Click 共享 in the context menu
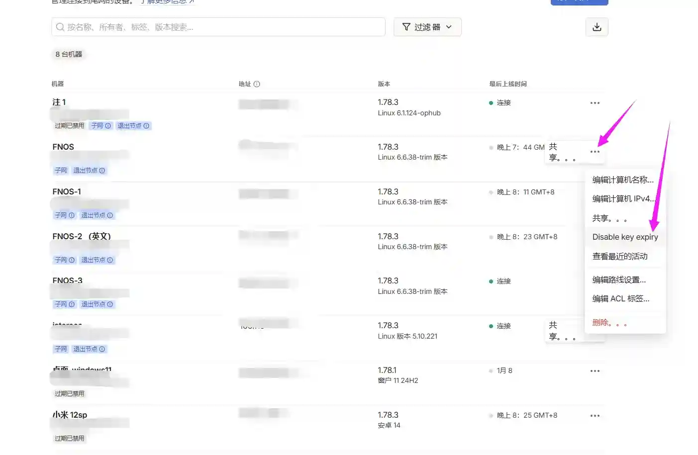The image size is (698, 455). [x=605, y=218]
